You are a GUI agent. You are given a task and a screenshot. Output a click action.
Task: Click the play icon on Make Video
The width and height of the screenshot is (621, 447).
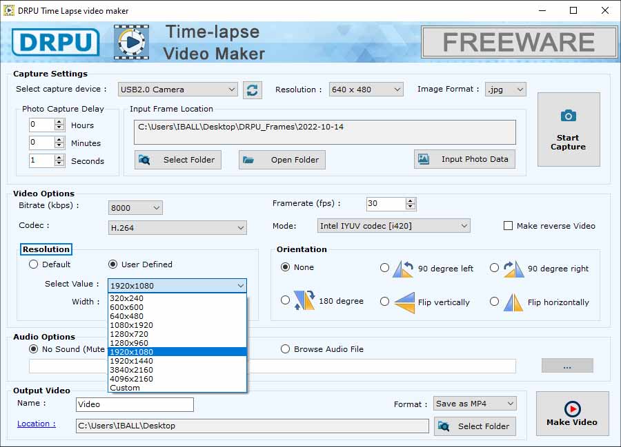(572, 409)
